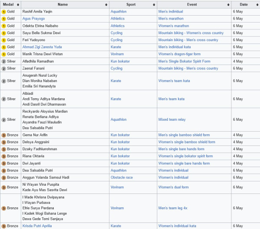Open Women's team kata event link
The height and width of the screenshot is (229, 260).
point(174,81)
